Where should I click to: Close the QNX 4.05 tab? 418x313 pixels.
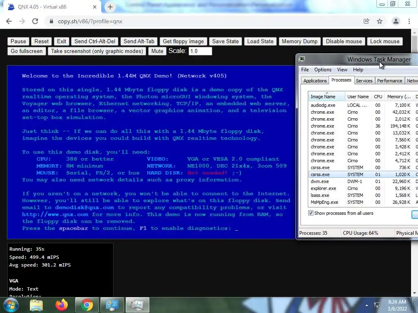95,7
